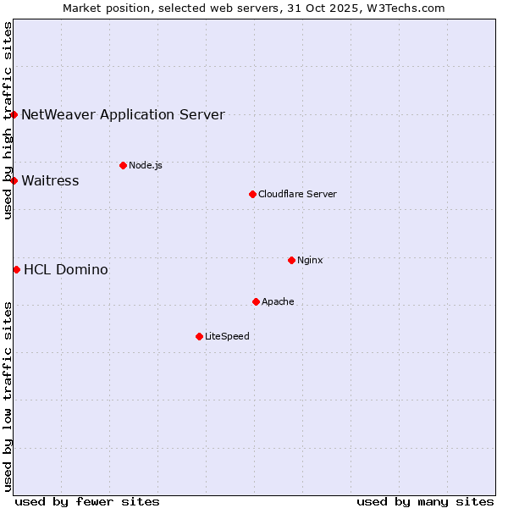Click the 'used by fewer sites' axis label

tap(87, 501)
